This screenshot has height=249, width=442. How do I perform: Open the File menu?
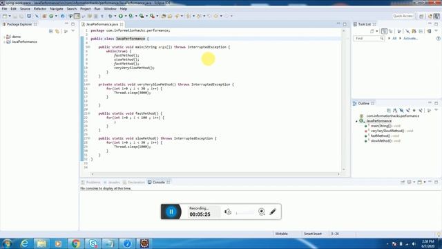pos(5,9)
